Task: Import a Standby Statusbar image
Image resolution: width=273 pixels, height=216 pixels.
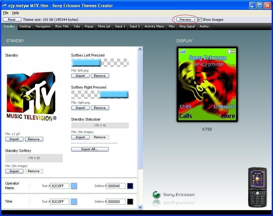Action: pos(80,137)
